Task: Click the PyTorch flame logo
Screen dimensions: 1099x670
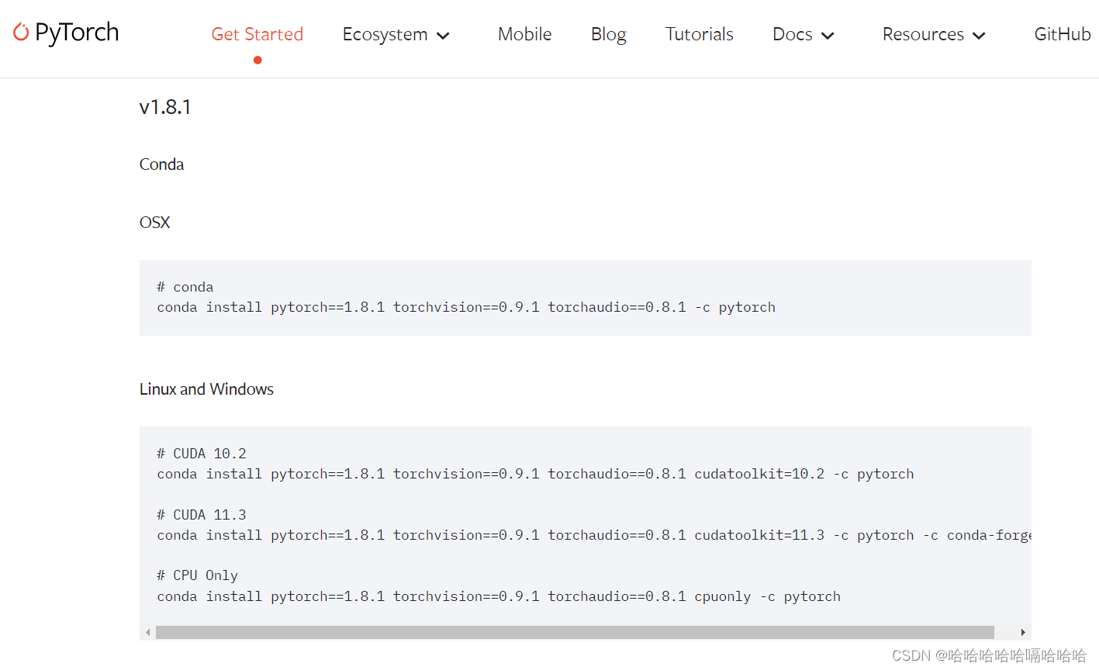Action: 21,32
